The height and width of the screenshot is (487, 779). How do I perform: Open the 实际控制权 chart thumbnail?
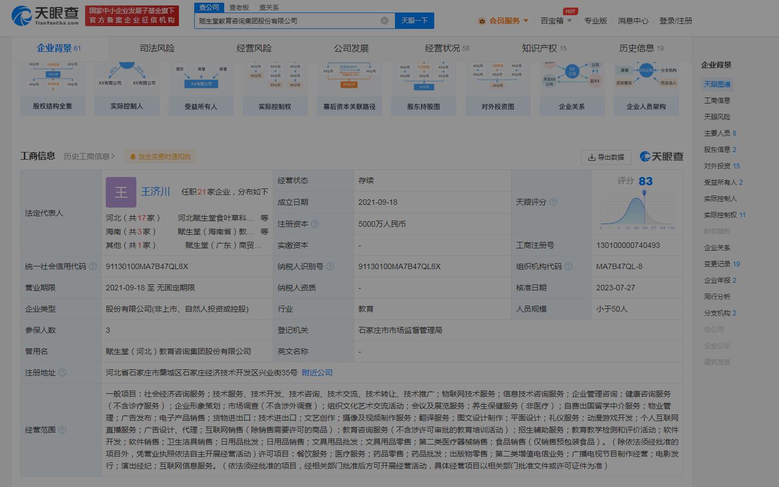[275, 89]
